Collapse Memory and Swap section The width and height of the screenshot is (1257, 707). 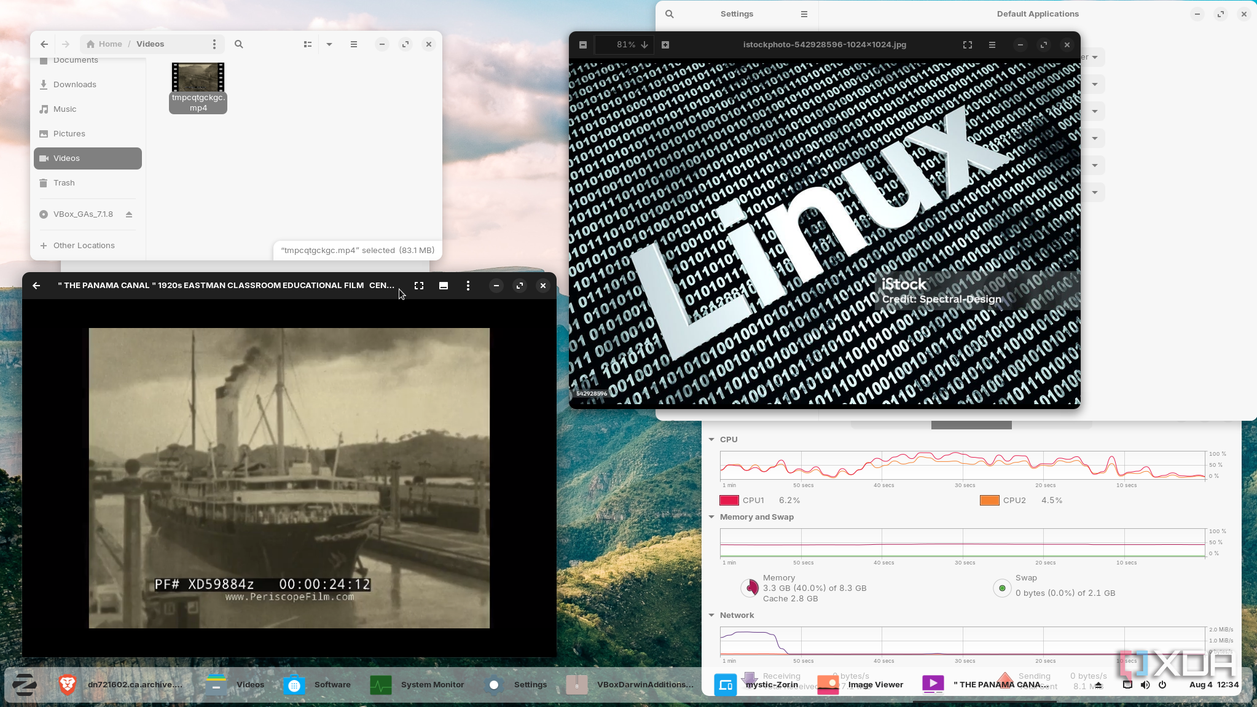[711, 517]
